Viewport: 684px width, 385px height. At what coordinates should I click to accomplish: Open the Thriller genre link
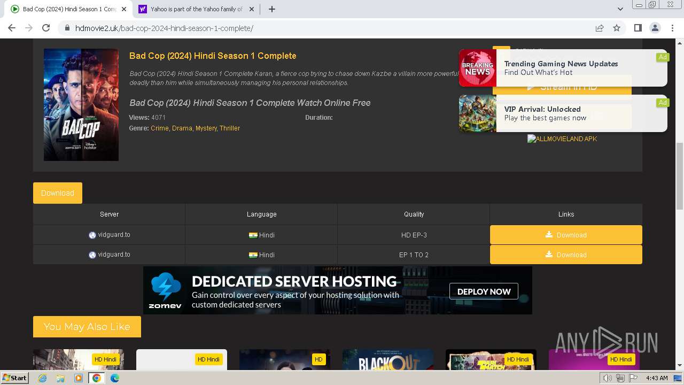tap(230, 128)
